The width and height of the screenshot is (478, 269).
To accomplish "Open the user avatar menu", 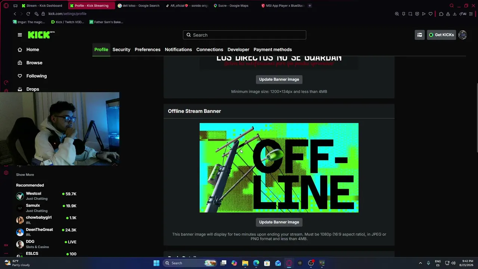I will [463, 35].
